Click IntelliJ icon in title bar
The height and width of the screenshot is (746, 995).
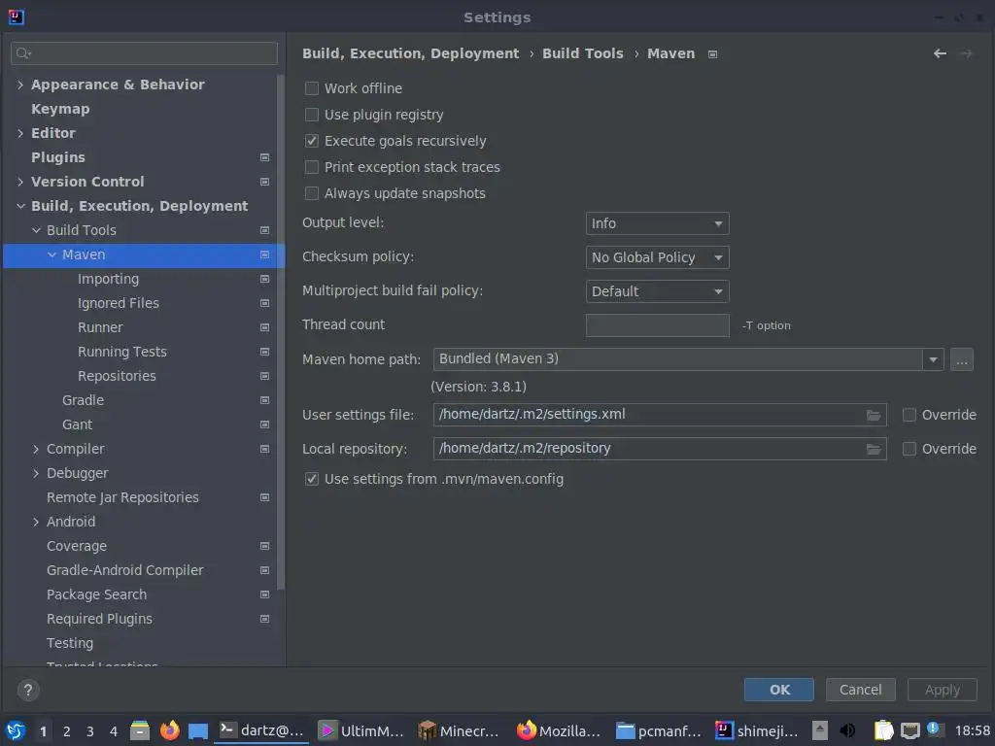[x=16, y=17]
